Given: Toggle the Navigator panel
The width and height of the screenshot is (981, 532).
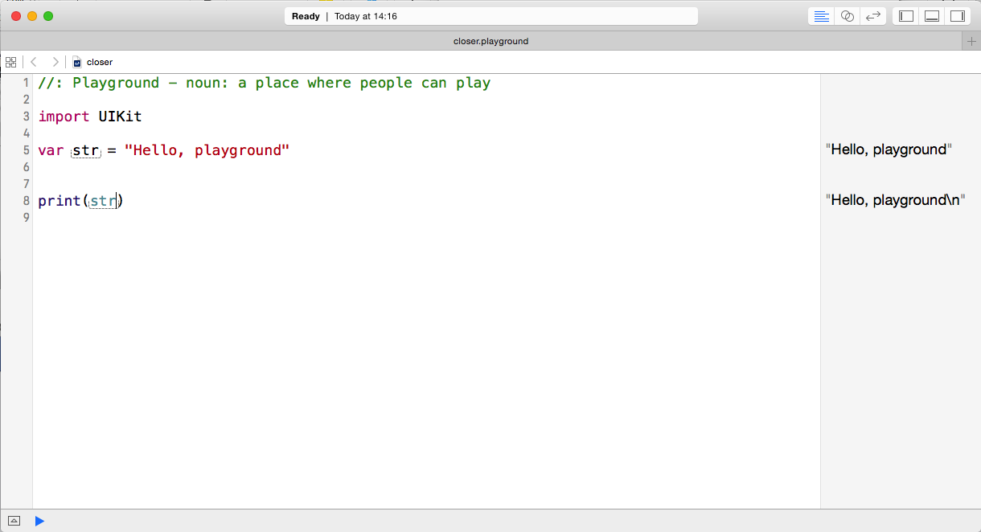Looking at the screenshot, I should tap(906, 16).
